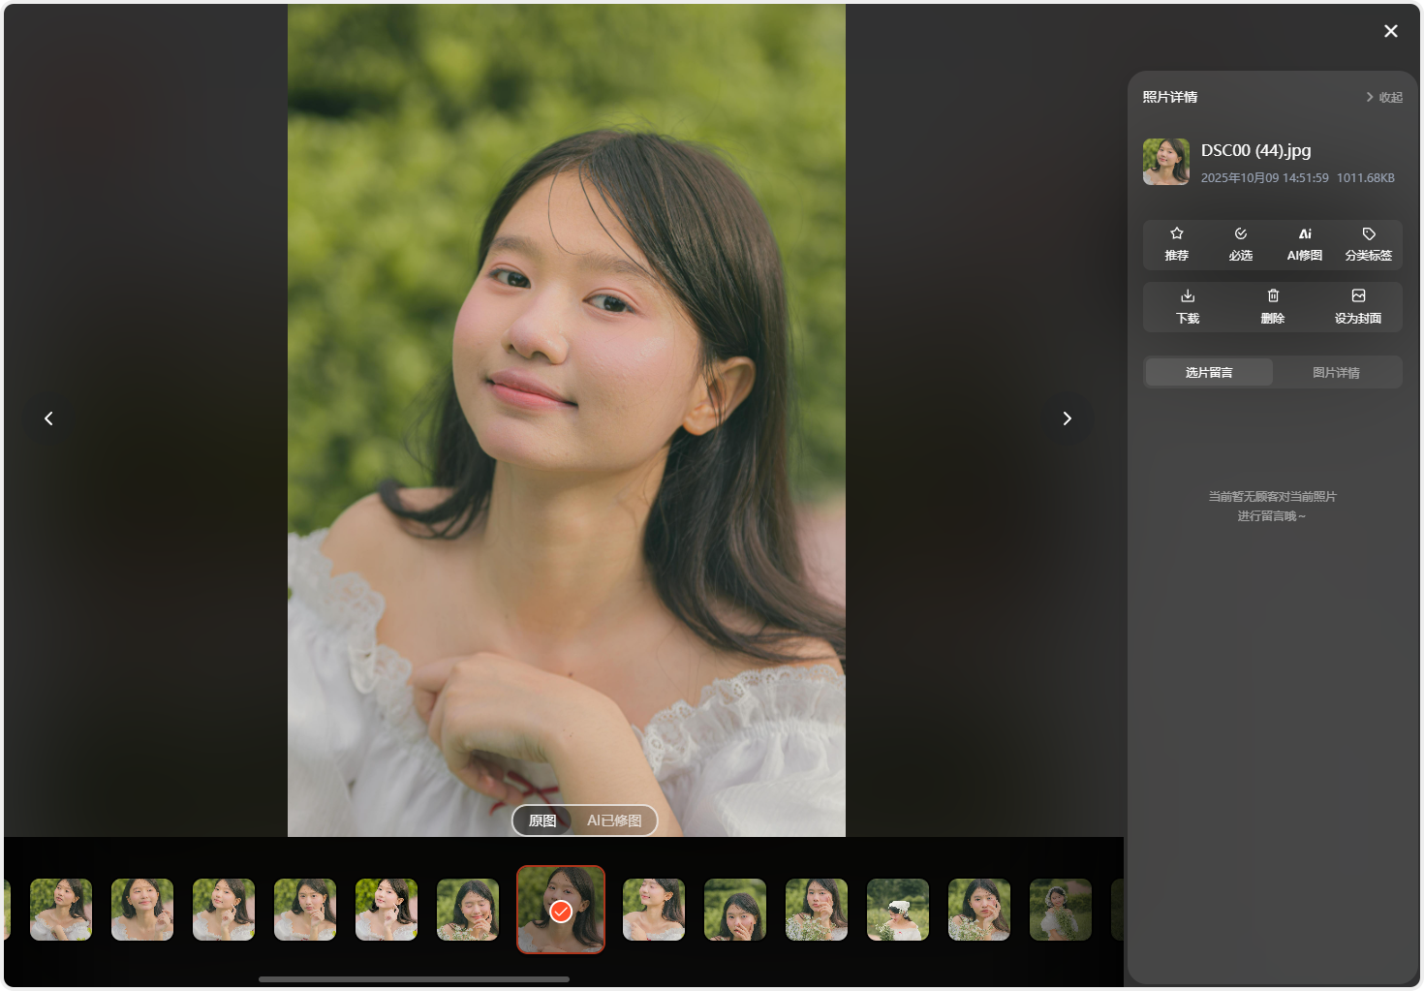
Task: Close the photo viewer with X
Action: click(1390, 31)
